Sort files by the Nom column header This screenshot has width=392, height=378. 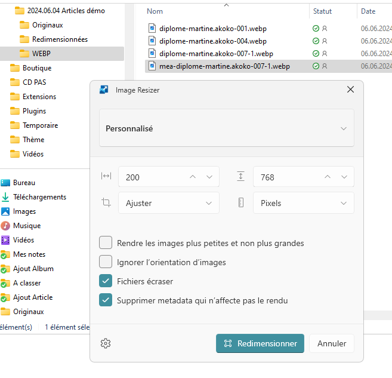155,11
